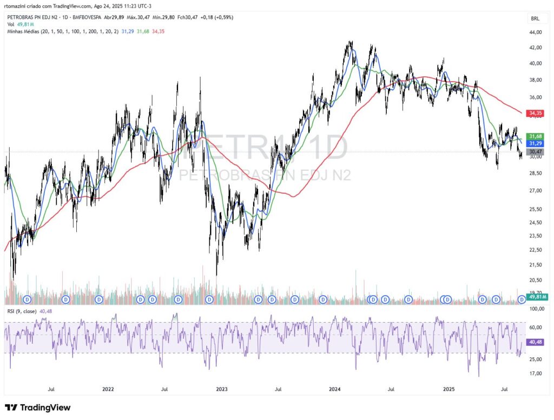This screenshot has width=554, height=420.
Task: Click the first dividend marker on the left
Action: click(x=26, y=299)
